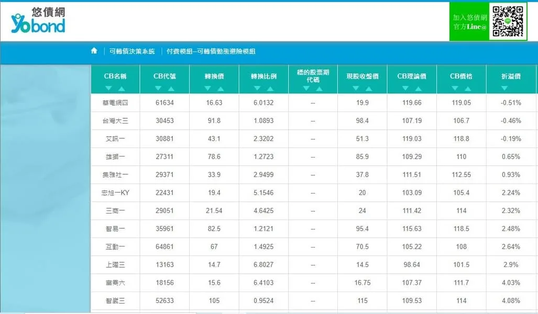538x314 pixels.
Task: Select the 華電網四 bond row name
Action: point(115,103)
